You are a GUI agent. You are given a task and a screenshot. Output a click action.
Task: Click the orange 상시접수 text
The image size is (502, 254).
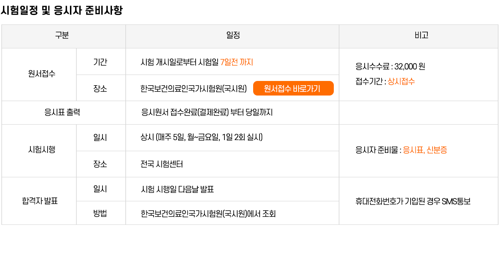[401, 81]
